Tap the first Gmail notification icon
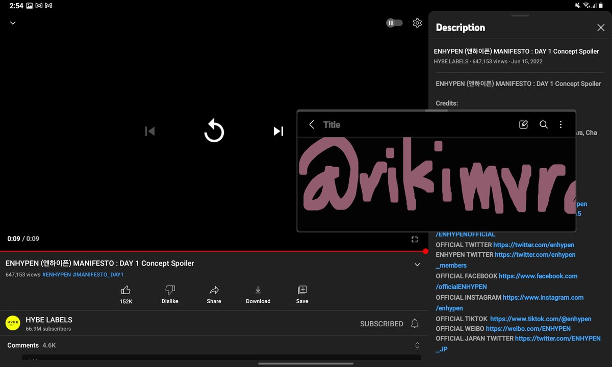 (39, 6)
